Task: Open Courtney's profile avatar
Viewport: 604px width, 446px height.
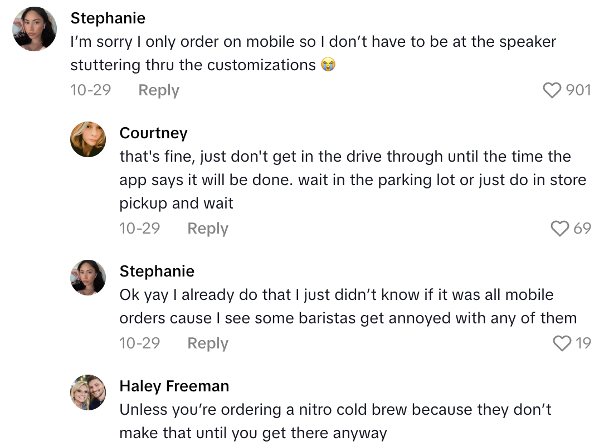Action: (88, 139)
